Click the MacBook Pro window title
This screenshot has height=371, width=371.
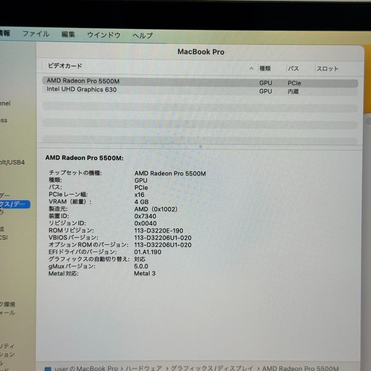click(201, 52)
